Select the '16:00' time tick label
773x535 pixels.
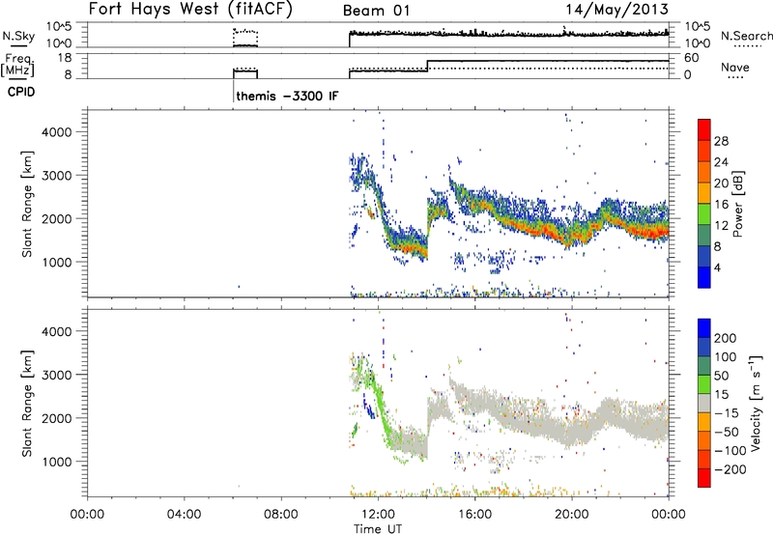pos(474,515)
